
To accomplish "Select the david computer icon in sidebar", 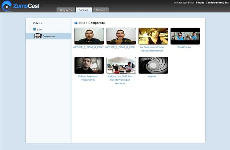I will [34, 29].
